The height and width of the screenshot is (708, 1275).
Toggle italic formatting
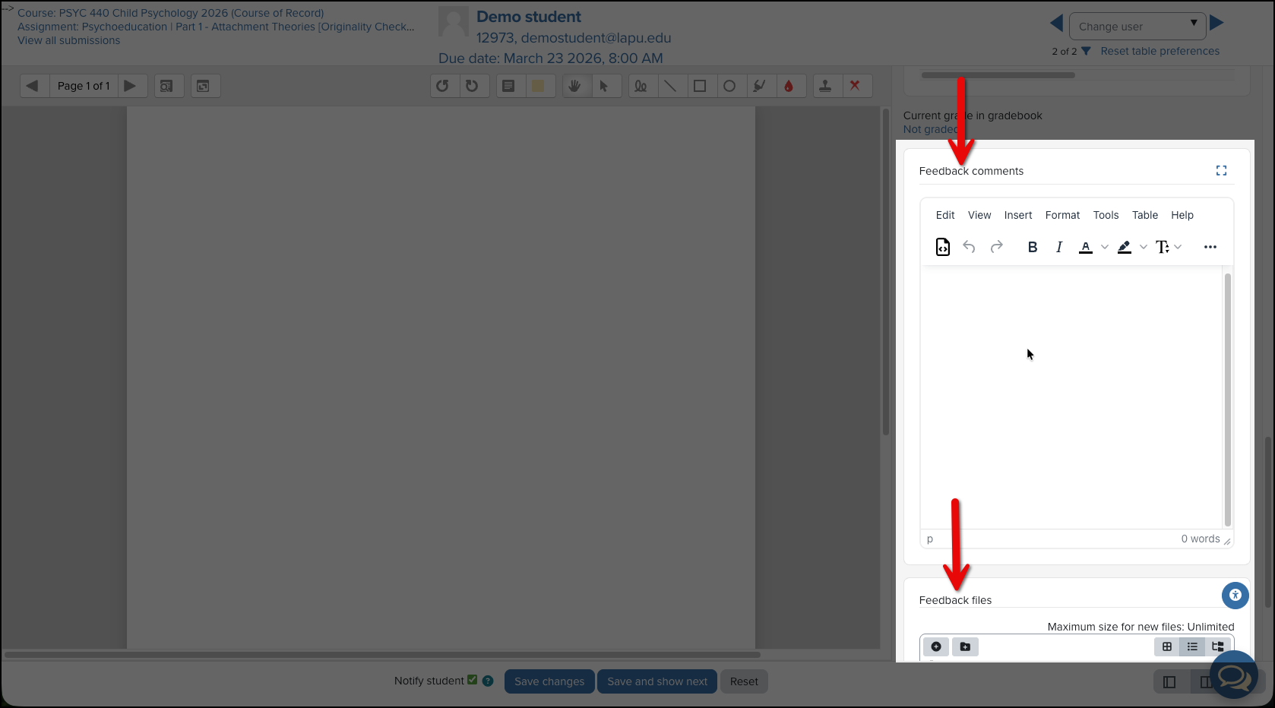[1059, 247]
